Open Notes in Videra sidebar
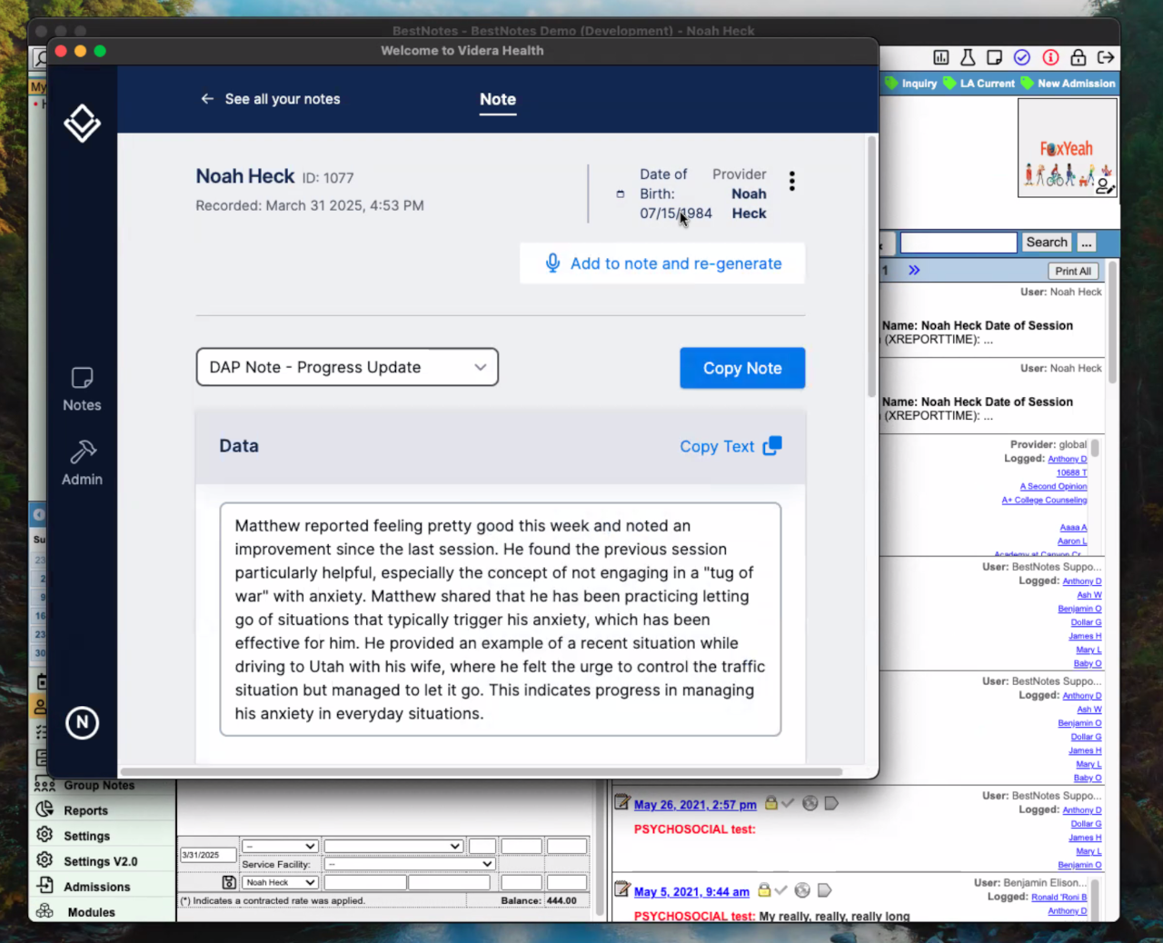 click(x=82, y=390)
